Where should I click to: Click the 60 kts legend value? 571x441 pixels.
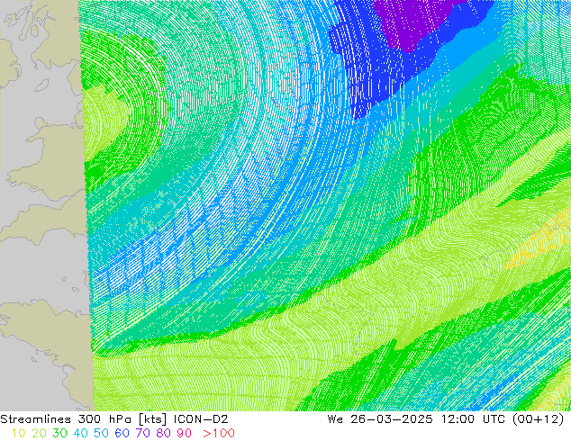122,433
